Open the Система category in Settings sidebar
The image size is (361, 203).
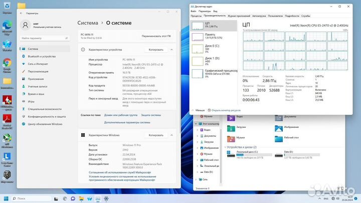pyautogui.click(x=45, y=49)
